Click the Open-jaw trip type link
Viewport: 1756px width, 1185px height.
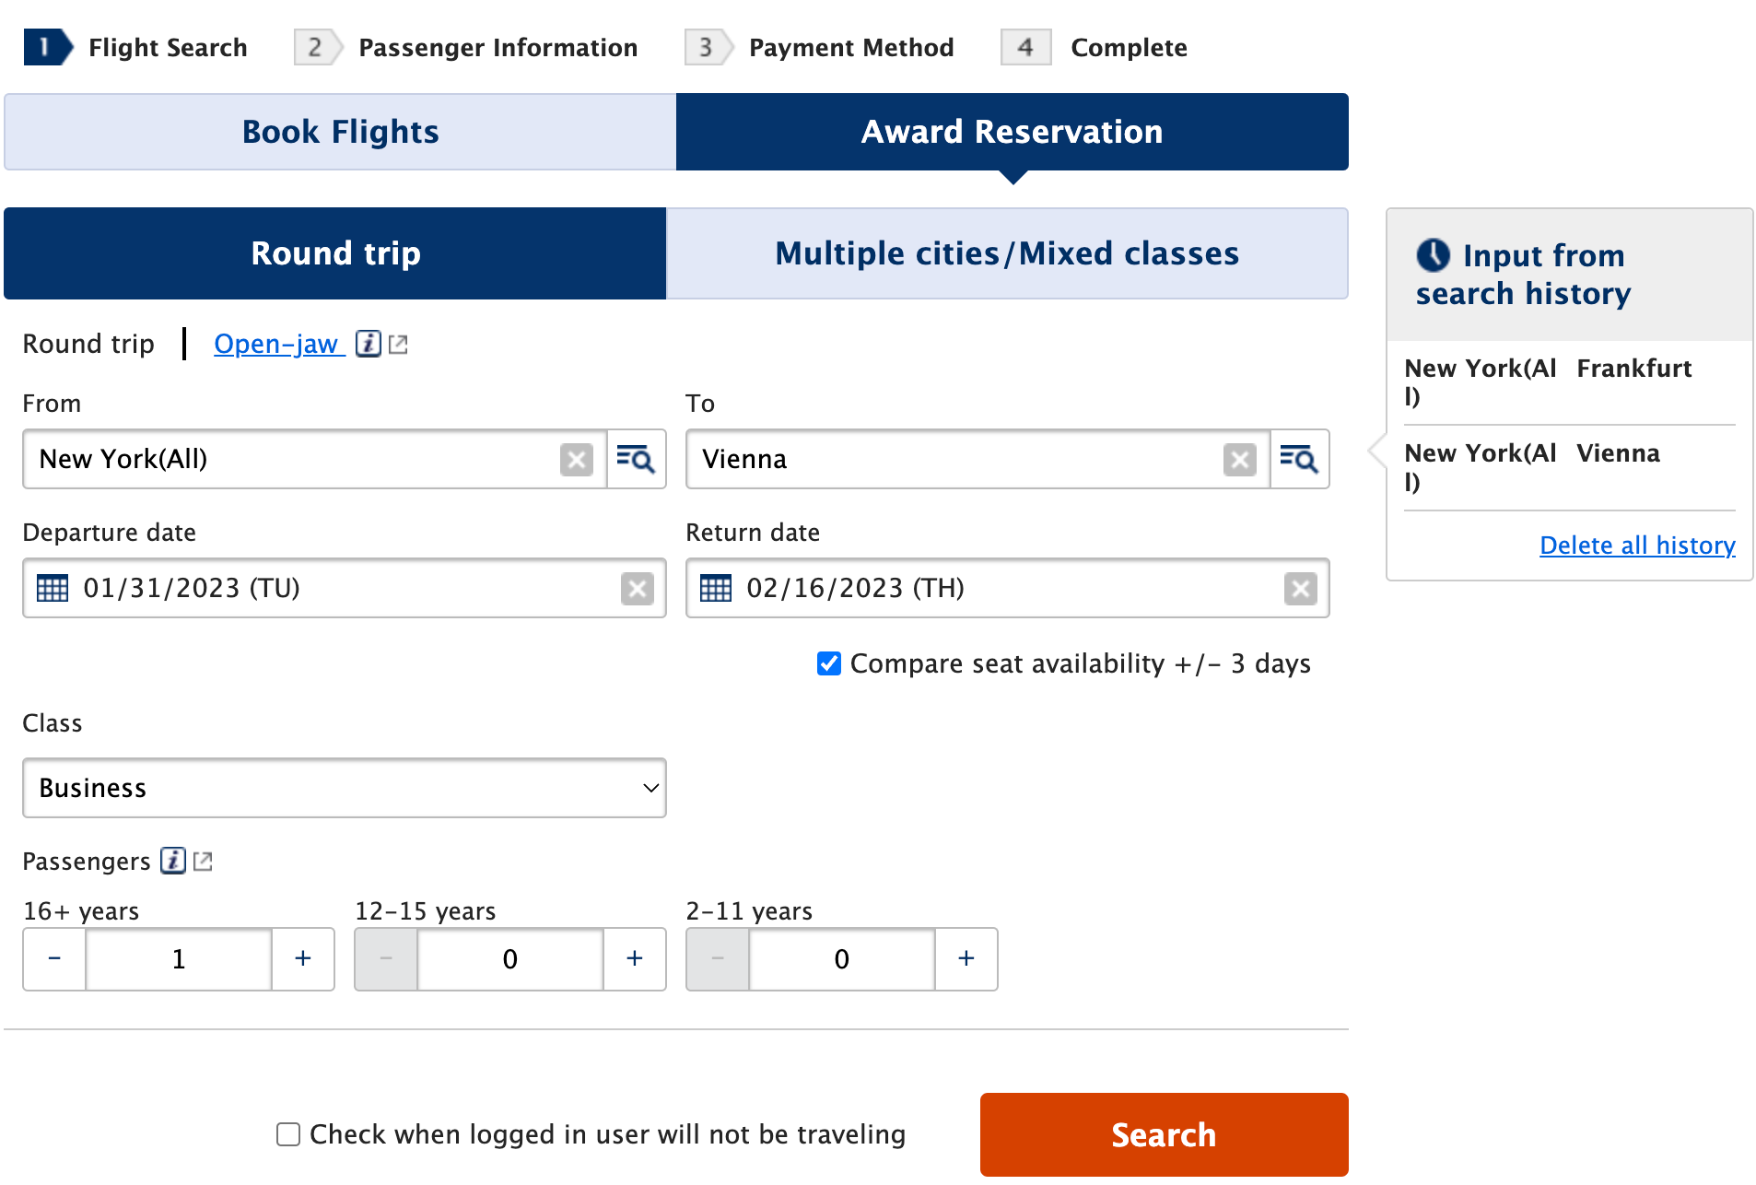click(276, 344)
